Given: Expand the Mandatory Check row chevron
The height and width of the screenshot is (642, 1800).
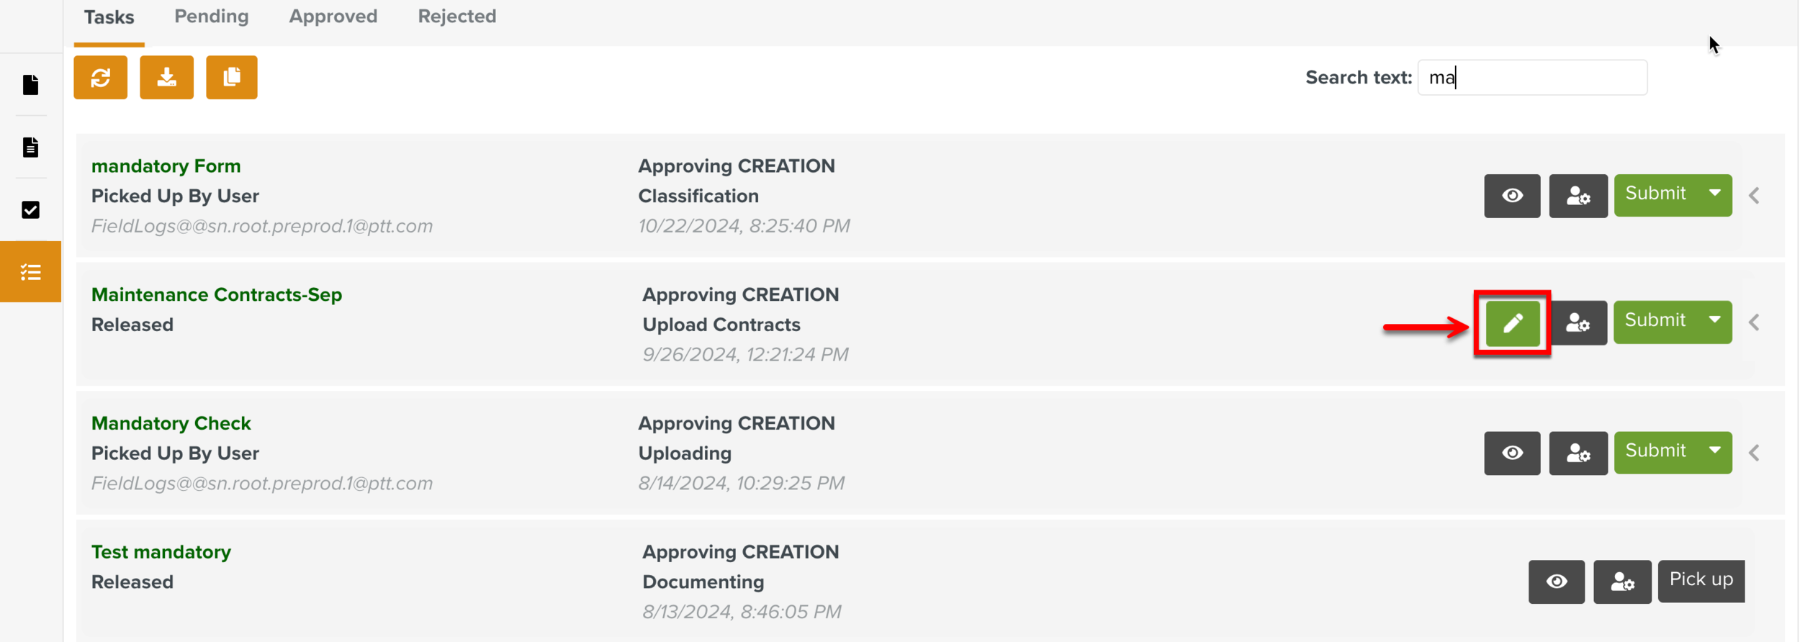Looking at the screenshot, I should point(1754,453).
